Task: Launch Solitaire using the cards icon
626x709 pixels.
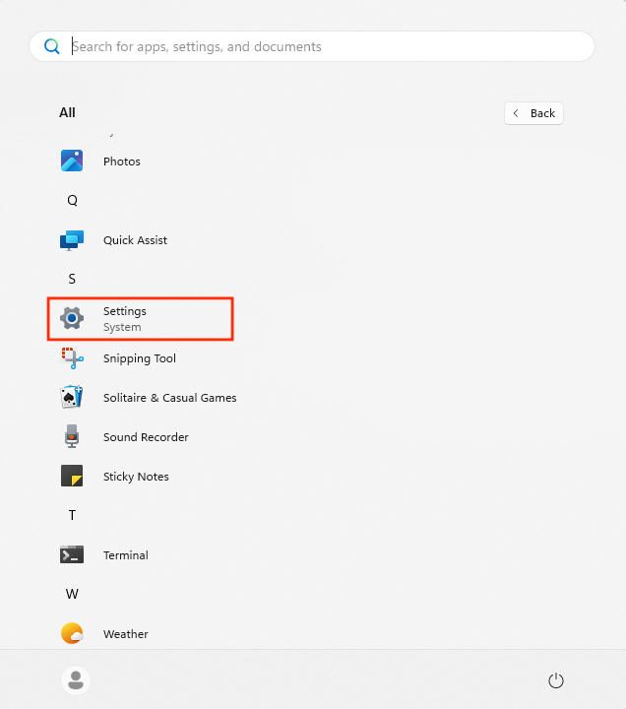Action: click(x=72, y=397)
